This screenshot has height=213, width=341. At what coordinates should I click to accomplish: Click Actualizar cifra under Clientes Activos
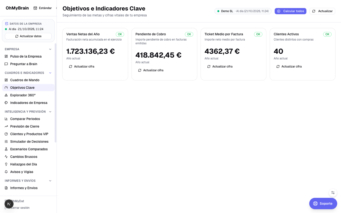tap(289, 66)
